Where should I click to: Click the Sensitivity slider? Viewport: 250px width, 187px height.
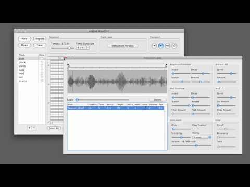point(181,137)
